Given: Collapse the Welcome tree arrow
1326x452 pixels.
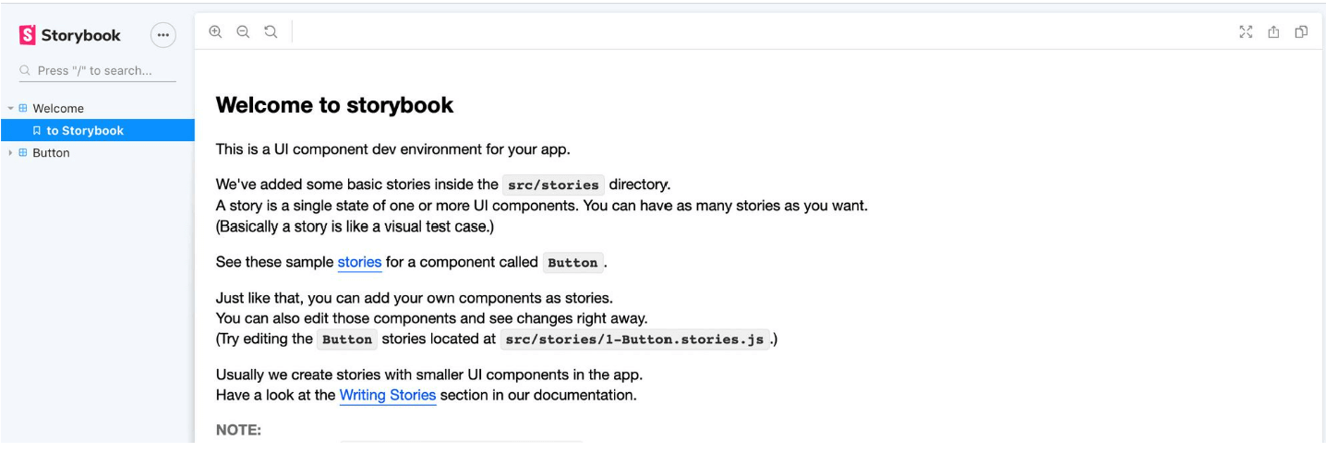Looking at the screenshot, I should (x=11, y=108).
